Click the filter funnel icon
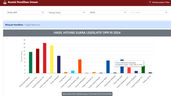This screenshot has width=171, height=96. (150, 2)
